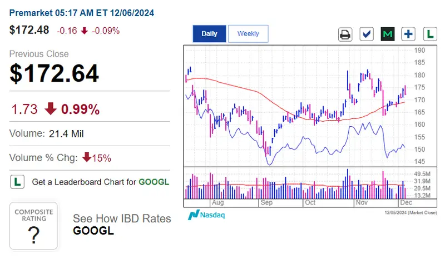The width and height of the screenshot is (445, 259).
Task: Click the Sep label on chart axis
Action: click(266, 202)
